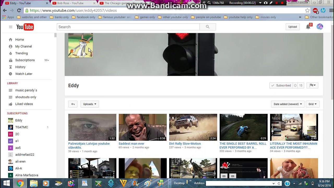Image resolution: width=334 pixels, height=188 pixels.
Task: Open the account avatar menu
Action: [x=320, y=27]
